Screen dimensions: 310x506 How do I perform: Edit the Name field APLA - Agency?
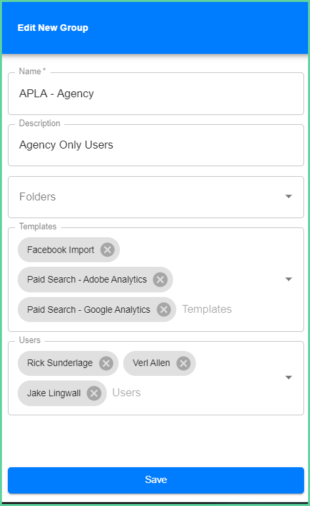click(156, 93)
